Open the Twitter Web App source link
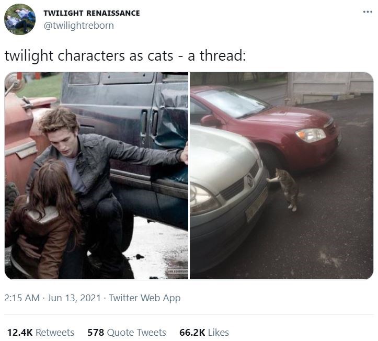The width and height of the screenshot is (378, 341). click(x=144, y=298)
